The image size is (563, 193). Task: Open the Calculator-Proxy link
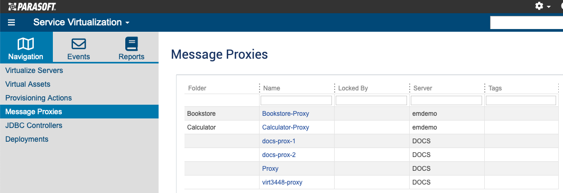coord(285,127)
